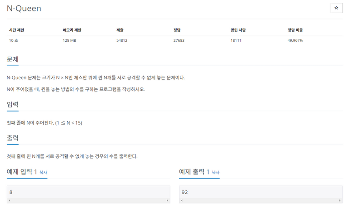Click the 메모리 제한 column header
The image size is (349, 208).
pos(72,30)
